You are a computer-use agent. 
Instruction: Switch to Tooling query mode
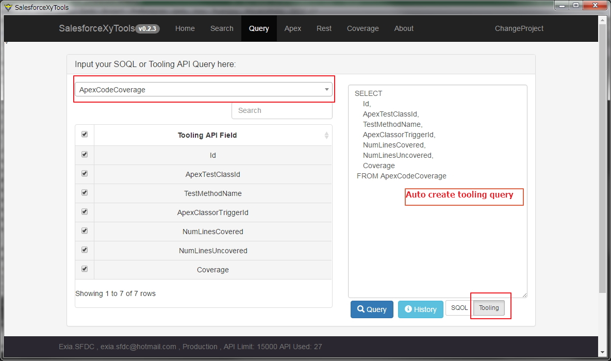click(x=489, y=307)
